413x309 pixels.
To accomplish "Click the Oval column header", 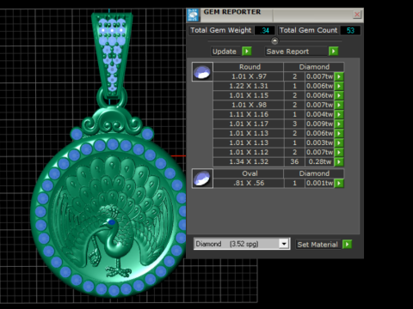I will (x=249, y=173).
